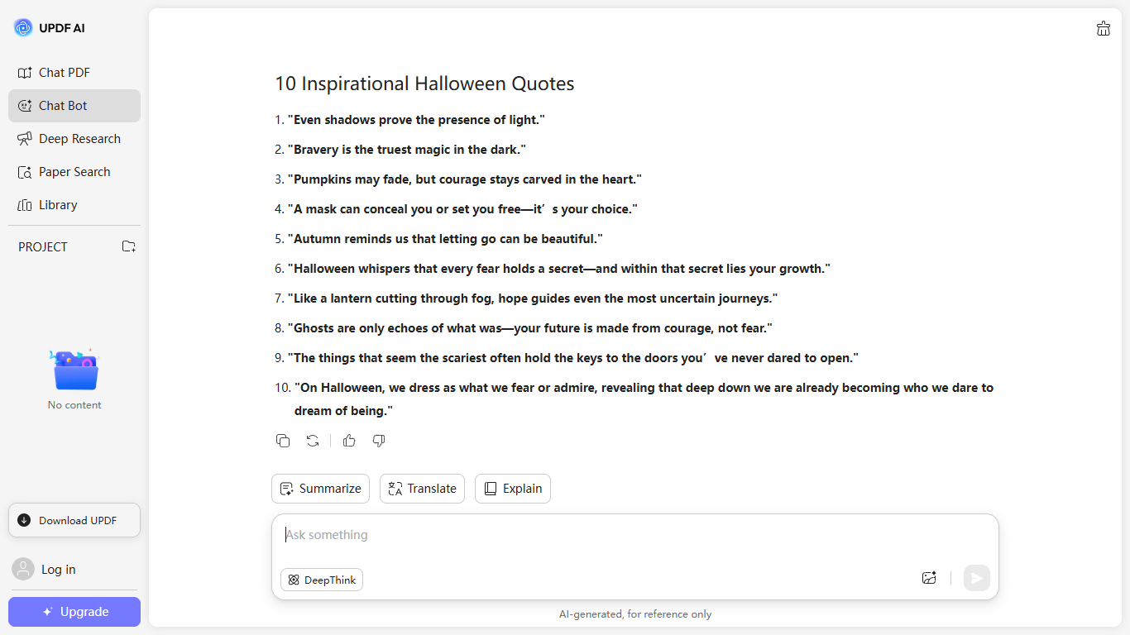Give a thumbs up to the response
Viewport: 1130px width, 635px height.
coord(349,441)
